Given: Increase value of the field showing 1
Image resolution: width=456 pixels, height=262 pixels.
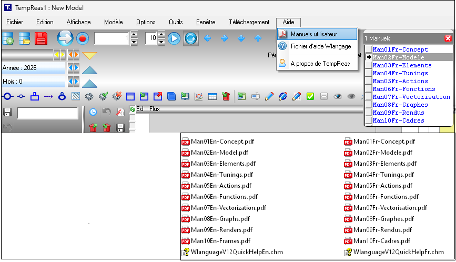Looking at the screenshot, I should [x=134, y=35].
